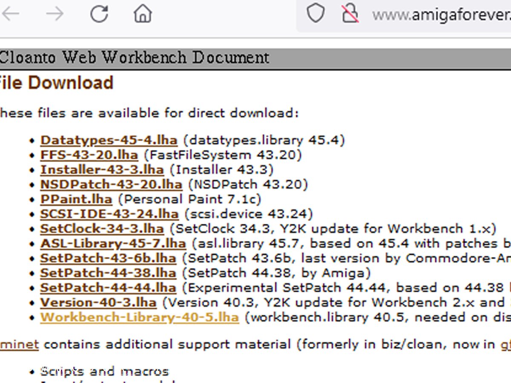The image size is (511, 383).
Task: Download NSDPatch-43-20.lha
Action: click(111, 185)
